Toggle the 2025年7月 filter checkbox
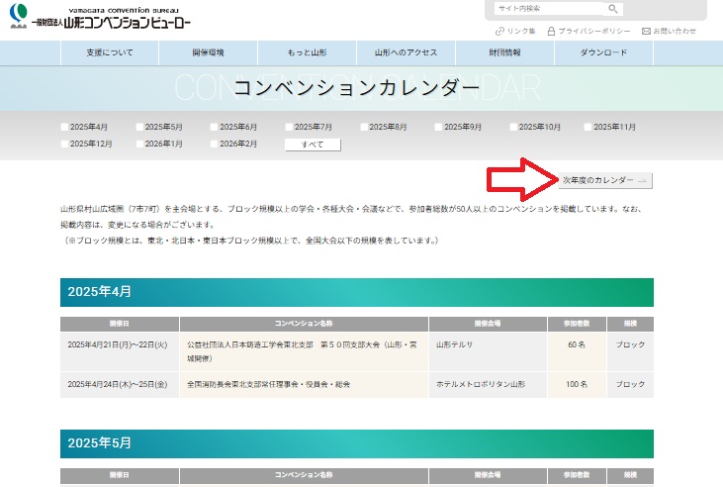The height and width of the screenshot is (487, 723). [290, 128]
